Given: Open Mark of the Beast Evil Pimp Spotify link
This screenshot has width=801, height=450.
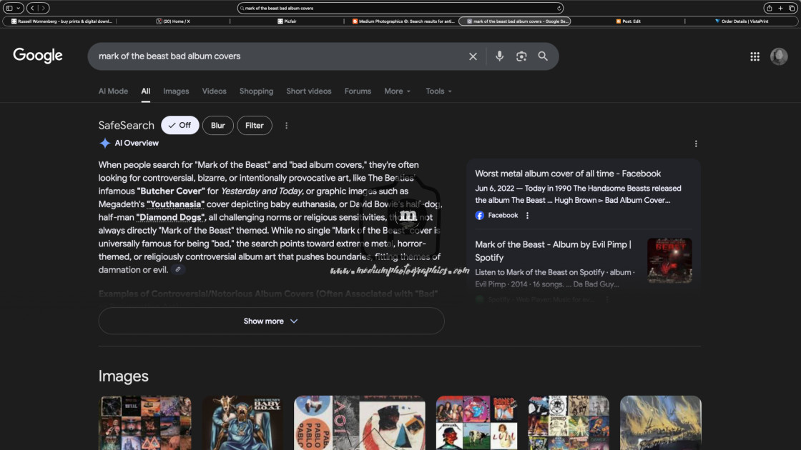Looking at the screenshot, I should click(554, 251).
